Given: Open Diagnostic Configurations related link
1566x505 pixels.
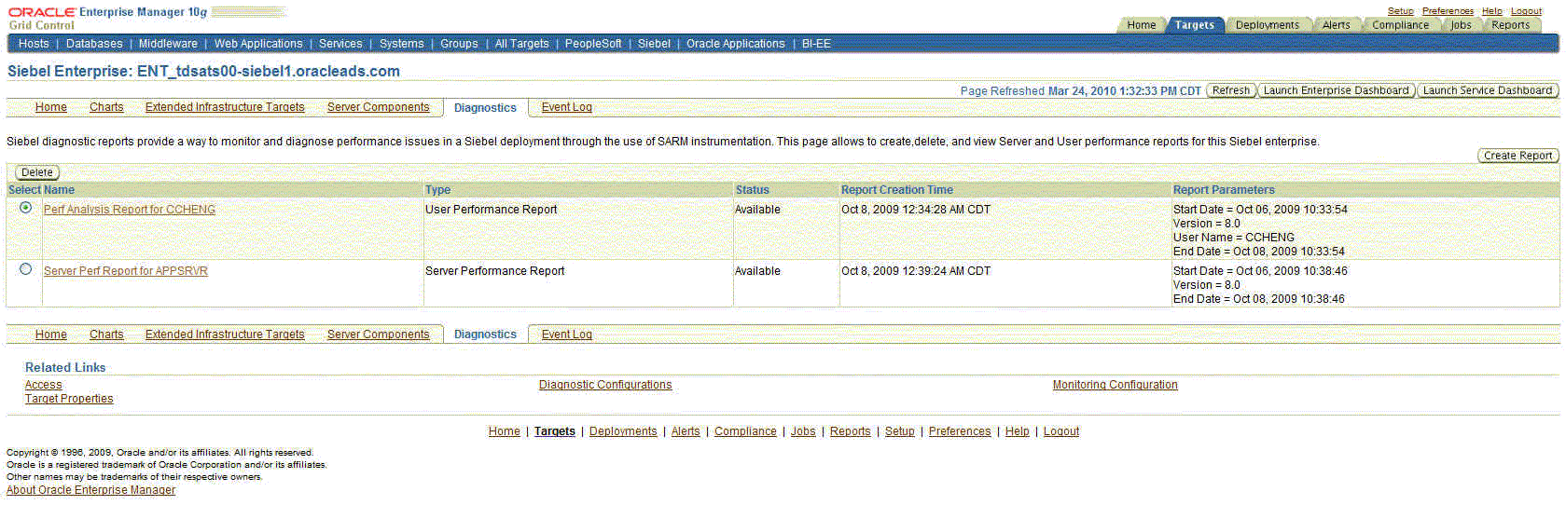Looking at the screenshot, I should click(605, 385).
